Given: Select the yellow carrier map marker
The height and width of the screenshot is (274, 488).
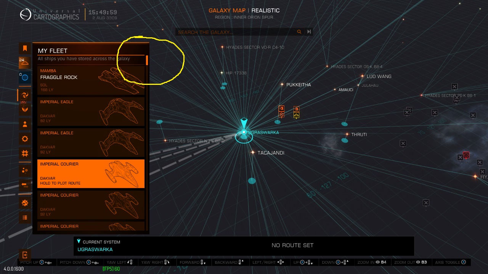Looking at the screenshot, I should coord(296,115).
